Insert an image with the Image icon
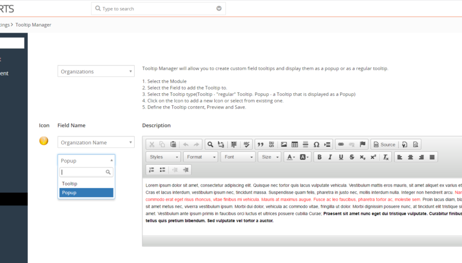This screenshot has width=462, height=263. [284, 144]
